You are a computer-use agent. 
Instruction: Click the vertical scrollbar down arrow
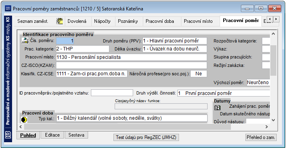[x=273, y=120]
